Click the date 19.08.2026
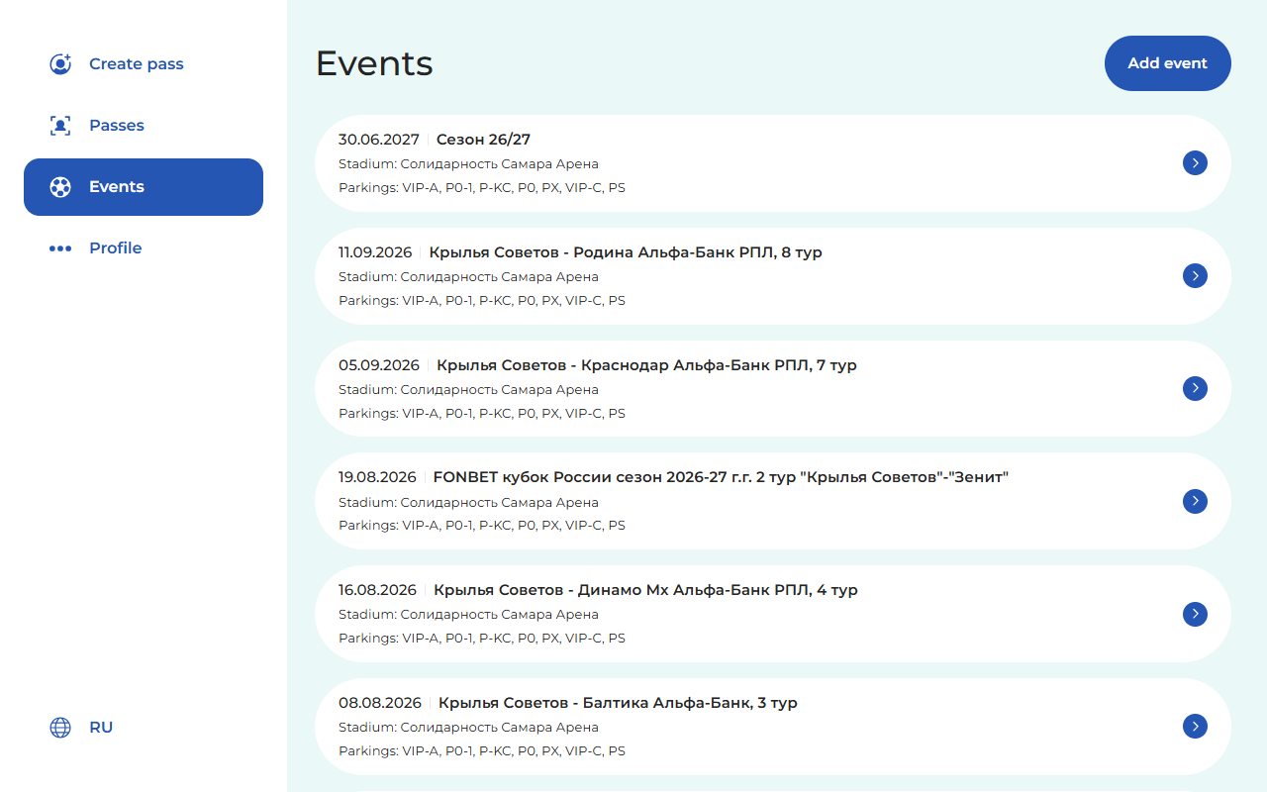 (377, 477)
